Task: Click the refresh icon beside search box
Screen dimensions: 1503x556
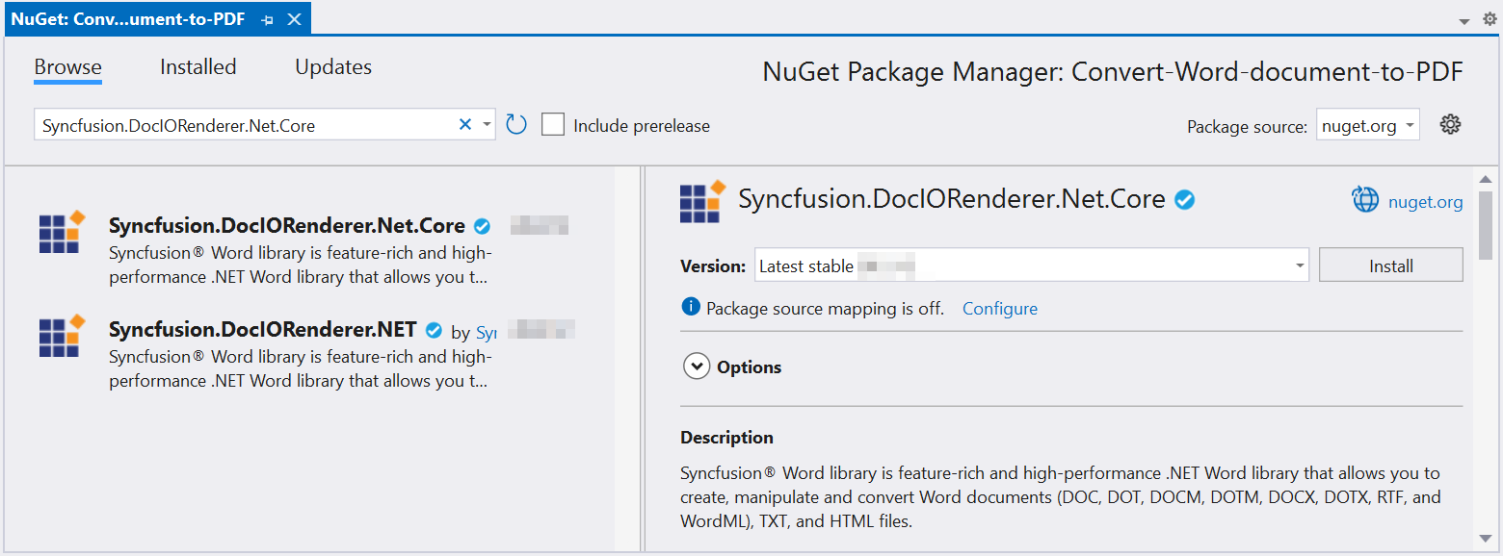Action: pos(516,125)
